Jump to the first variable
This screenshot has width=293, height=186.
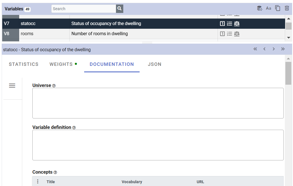255,49
